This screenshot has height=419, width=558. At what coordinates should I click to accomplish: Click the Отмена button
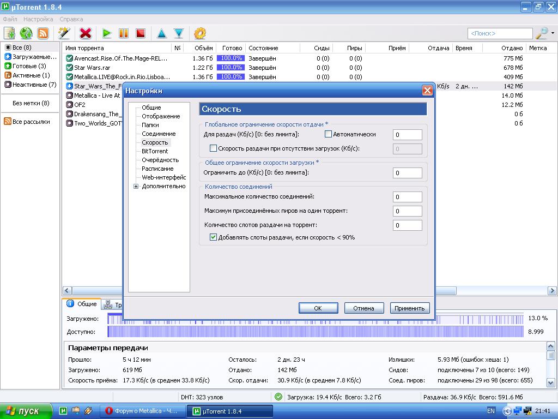tap(364, 308)
